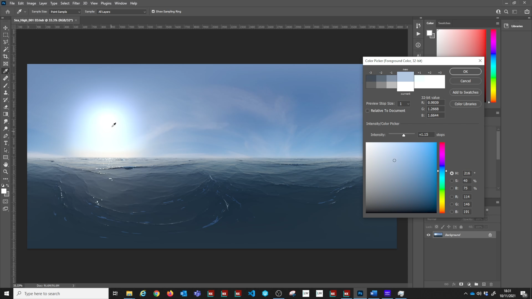Screen dimensions: 532x299
Task: Select the Crop tool
Action: coord(6,56)
